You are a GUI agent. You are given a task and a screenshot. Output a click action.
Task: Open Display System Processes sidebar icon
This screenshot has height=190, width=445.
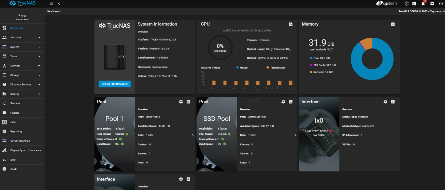4,150
